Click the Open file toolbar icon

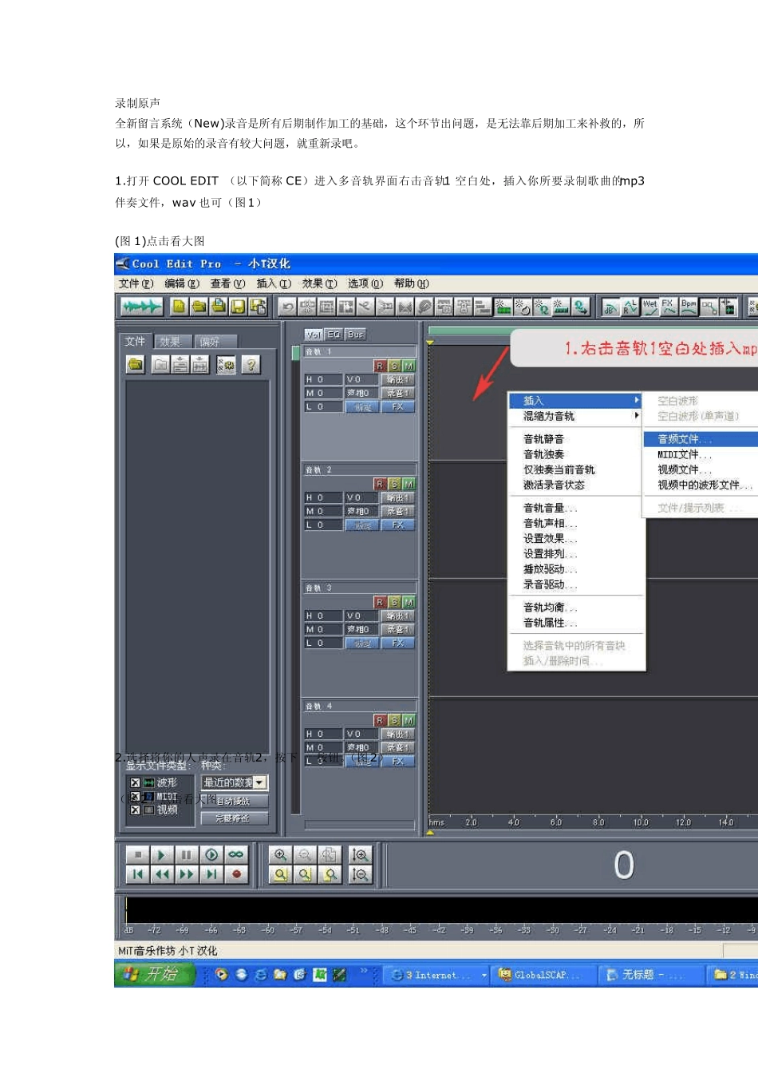pyautogui.click(x=199, y=306)
